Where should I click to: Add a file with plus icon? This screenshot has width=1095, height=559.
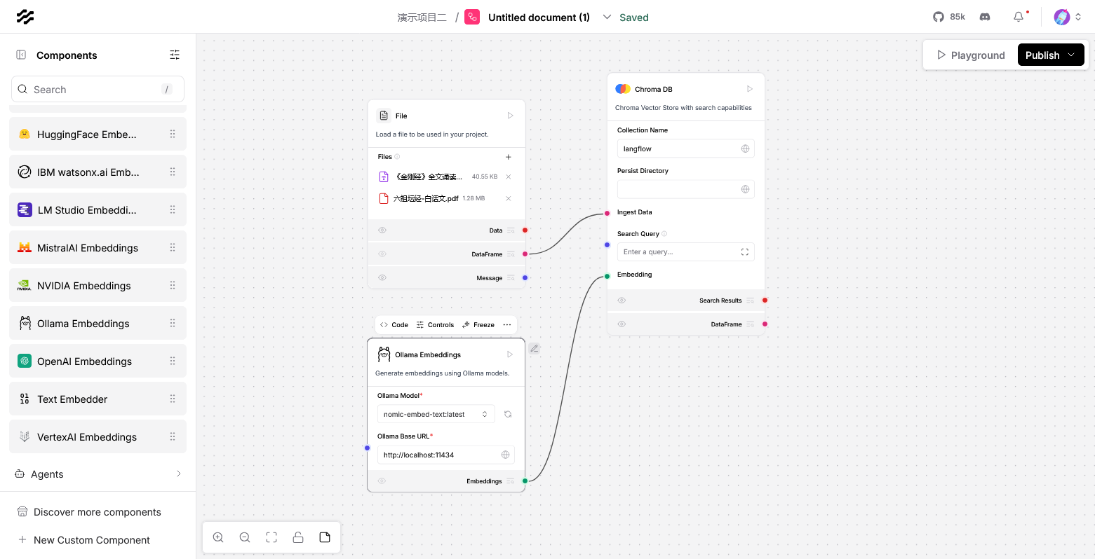click(x=509, y=157)
